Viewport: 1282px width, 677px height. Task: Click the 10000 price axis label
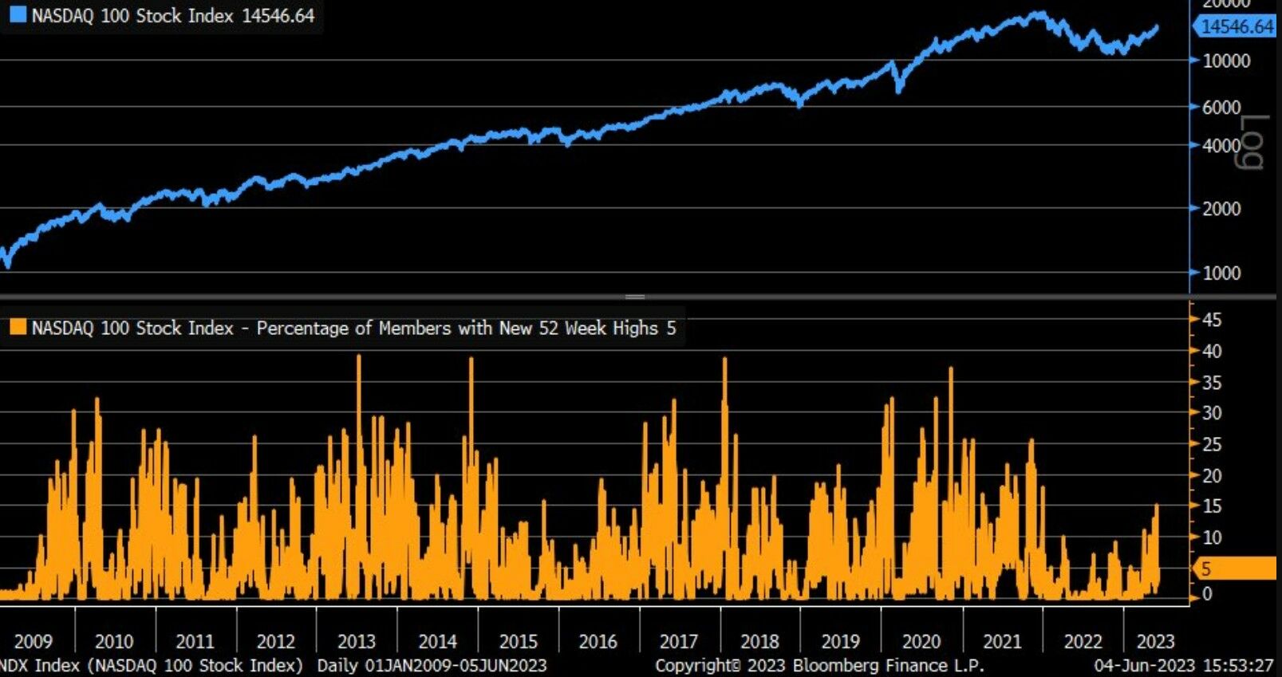[x=1226, y=61]
